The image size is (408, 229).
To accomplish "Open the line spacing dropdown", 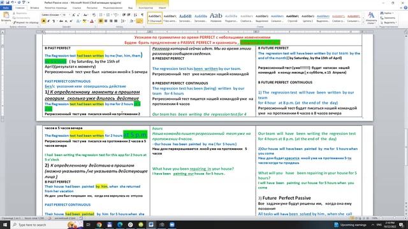I will [x=123, y=21].
